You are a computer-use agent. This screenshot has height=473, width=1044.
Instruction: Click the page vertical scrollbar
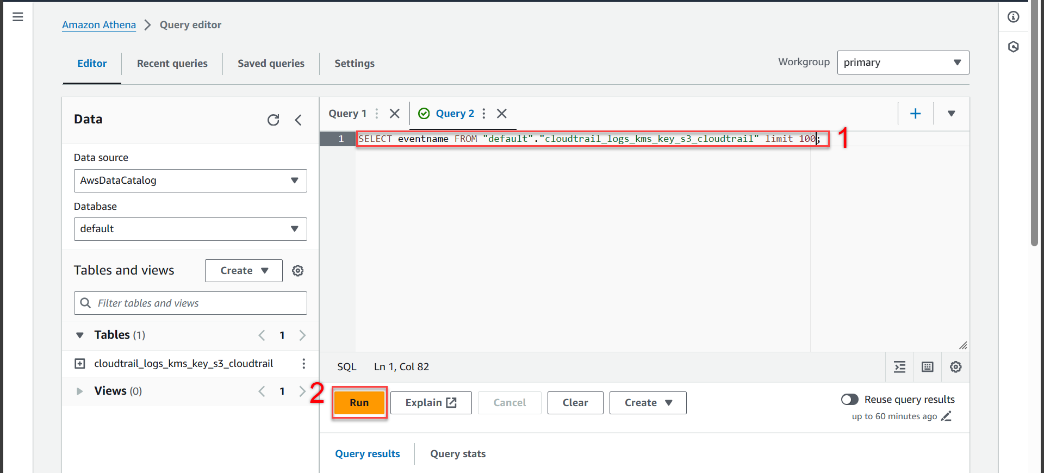point(1034,125)
